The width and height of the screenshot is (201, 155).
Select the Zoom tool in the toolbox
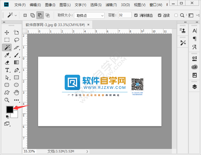[7, 100]
